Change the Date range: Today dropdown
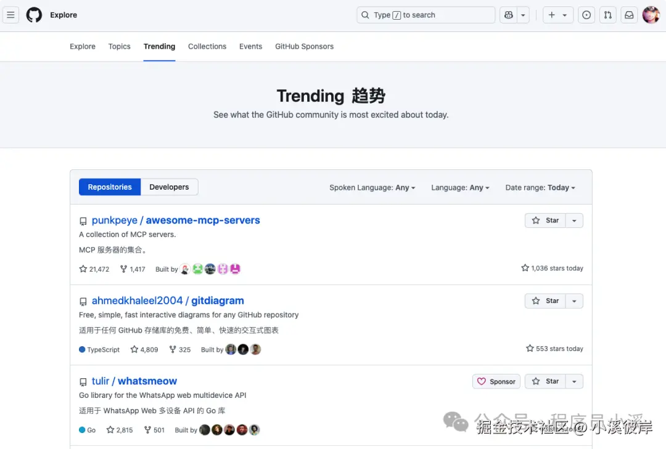Screen dimensions: 666x449 (x=540, y=187)
